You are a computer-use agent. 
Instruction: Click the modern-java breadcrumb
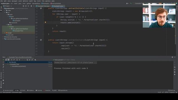coord(5,4)
